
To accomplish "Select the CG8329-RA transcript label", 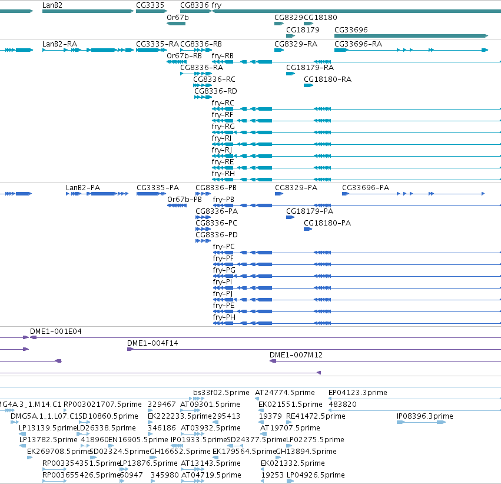I will point(296,44).
